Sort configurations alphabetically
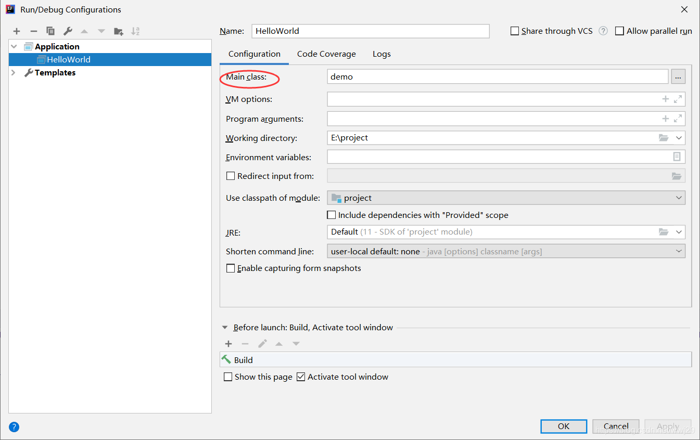 click(x=135, y=31)
